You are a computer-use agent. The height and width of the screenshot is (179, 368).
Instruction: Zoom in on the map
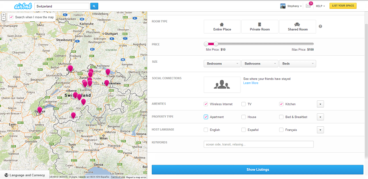3,15
